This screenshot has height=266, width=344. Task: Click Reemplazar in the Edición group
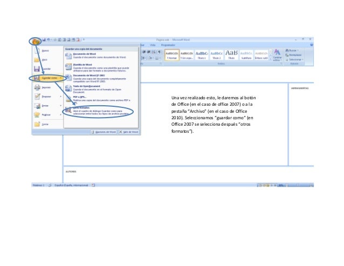294,55
